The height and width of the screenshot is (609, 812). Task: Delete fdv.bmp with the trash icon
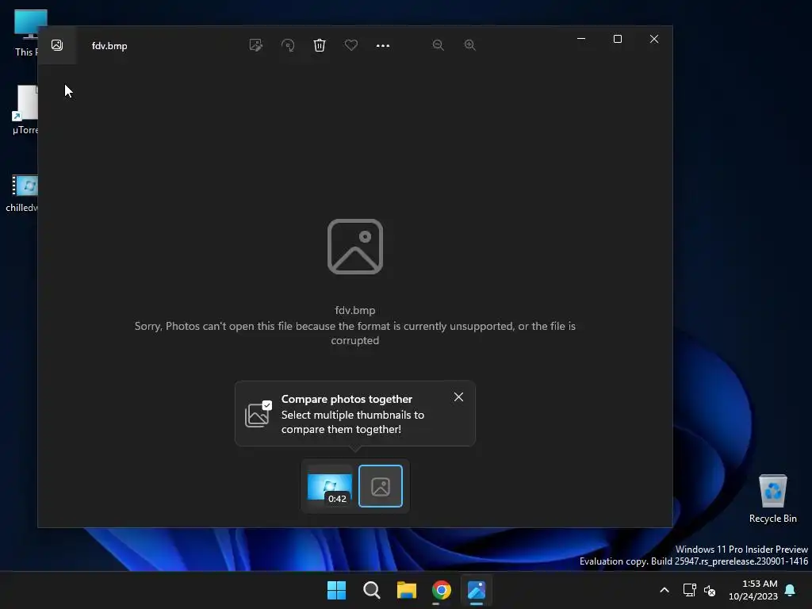pyautogui.click(x=320, y=45)
